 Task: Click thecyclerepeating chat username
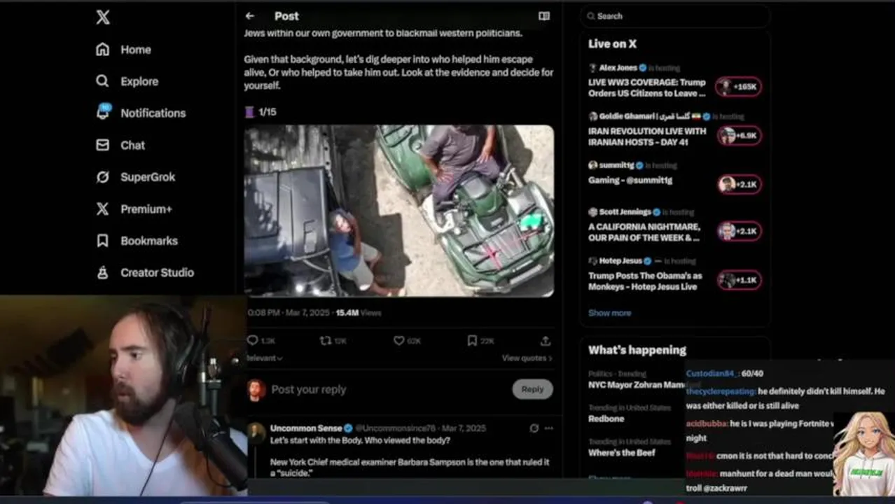(721, 391)
